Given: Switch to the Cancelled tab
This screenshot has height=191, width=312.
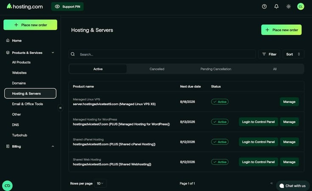Looking at the screenshot, I should click(x=157, y=69).
